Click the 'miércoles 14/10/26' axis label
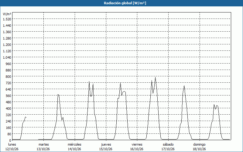The height and width of the screenshot is (152, 243). 74,147
